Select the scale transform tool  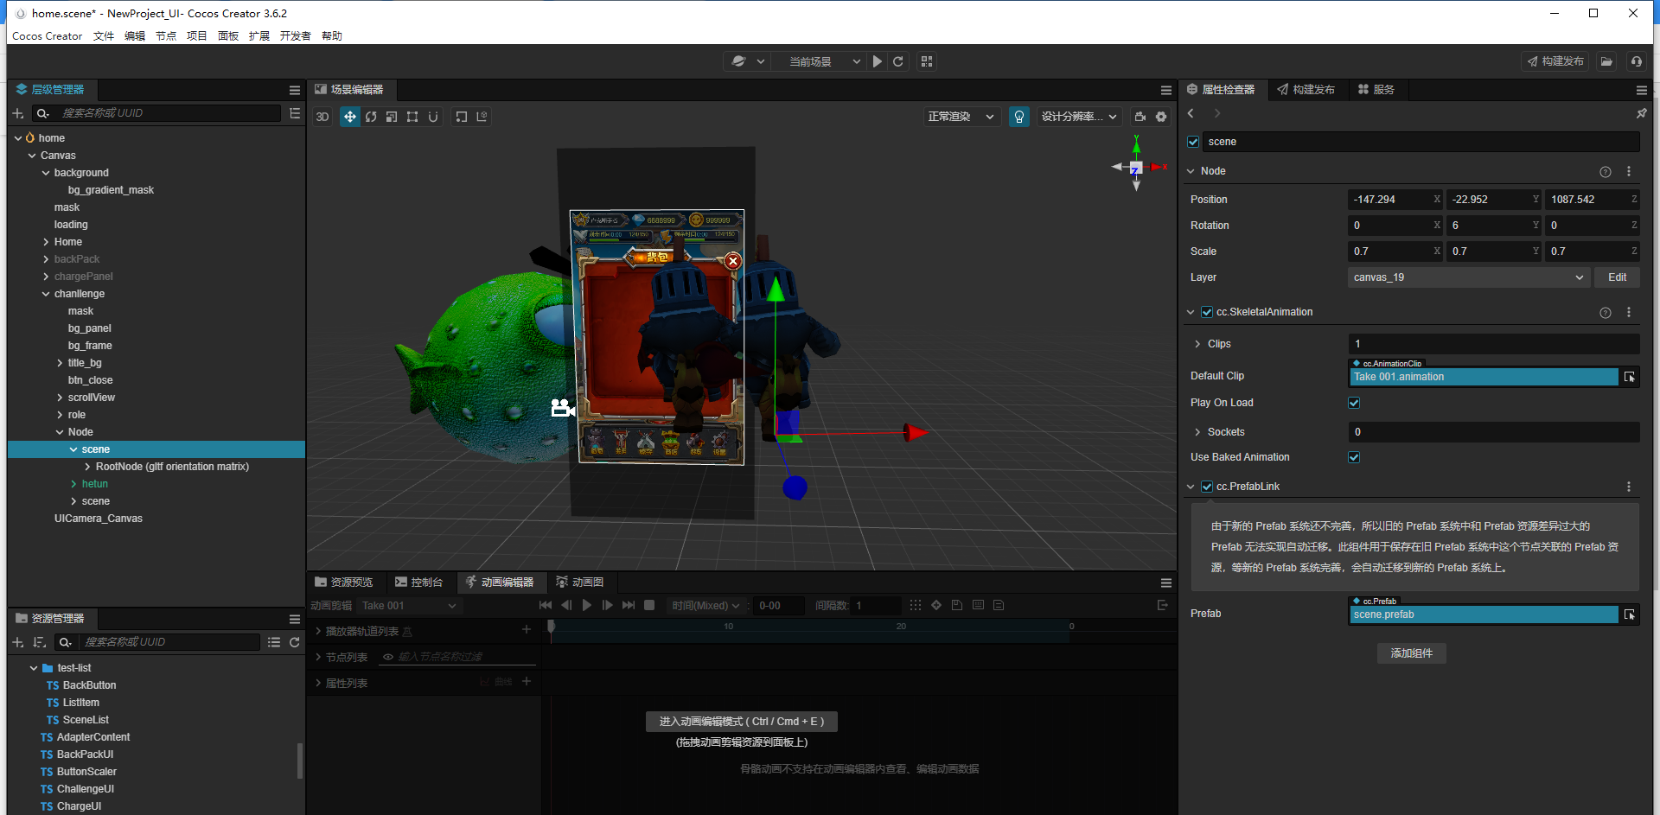point(392,117)
